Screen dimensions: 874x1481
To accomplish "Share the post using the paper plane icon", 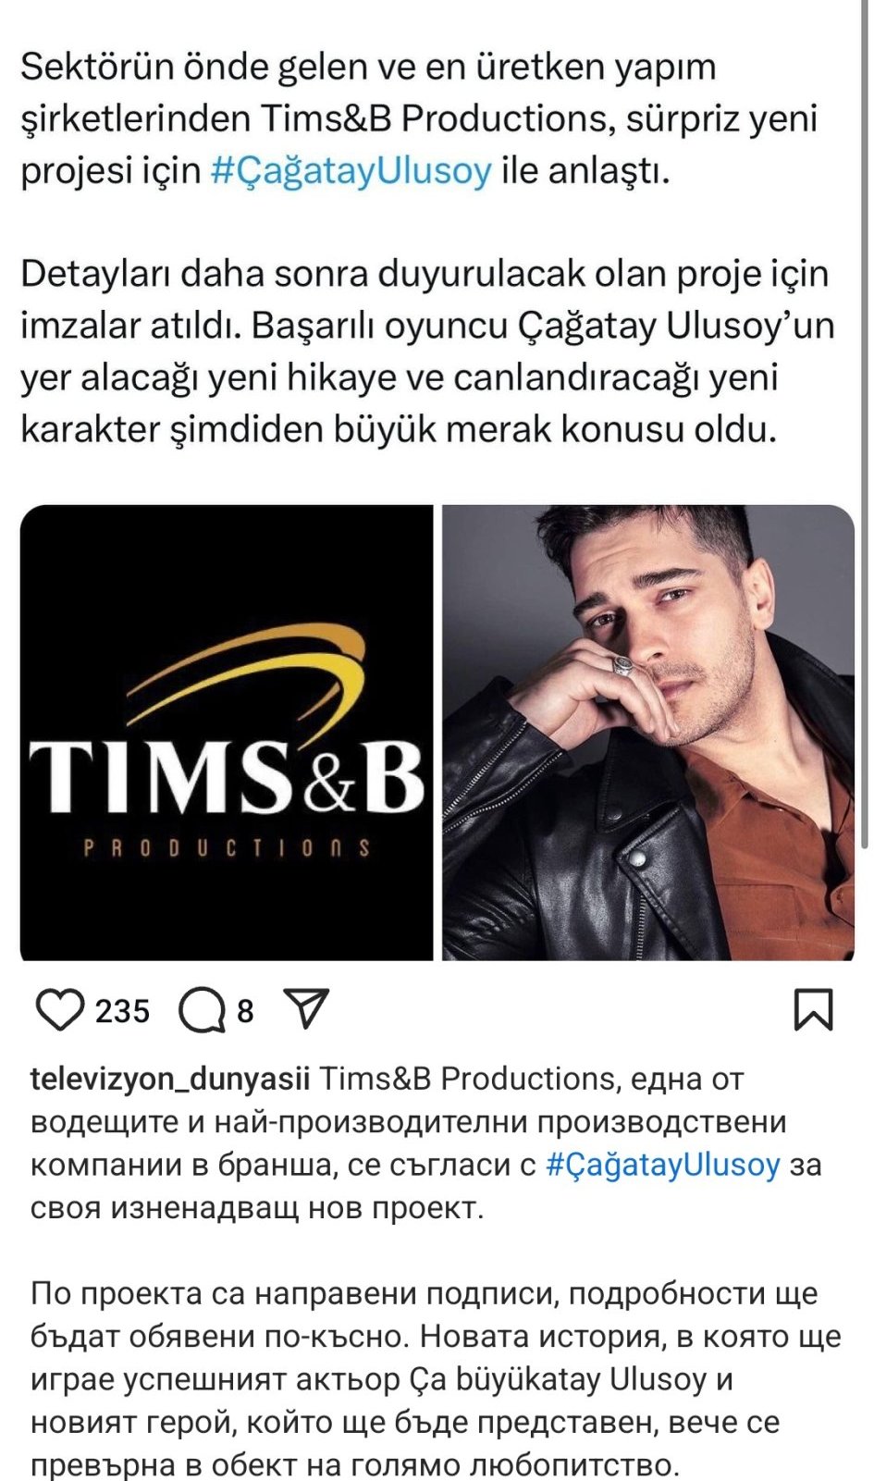I will (306, 1009).
